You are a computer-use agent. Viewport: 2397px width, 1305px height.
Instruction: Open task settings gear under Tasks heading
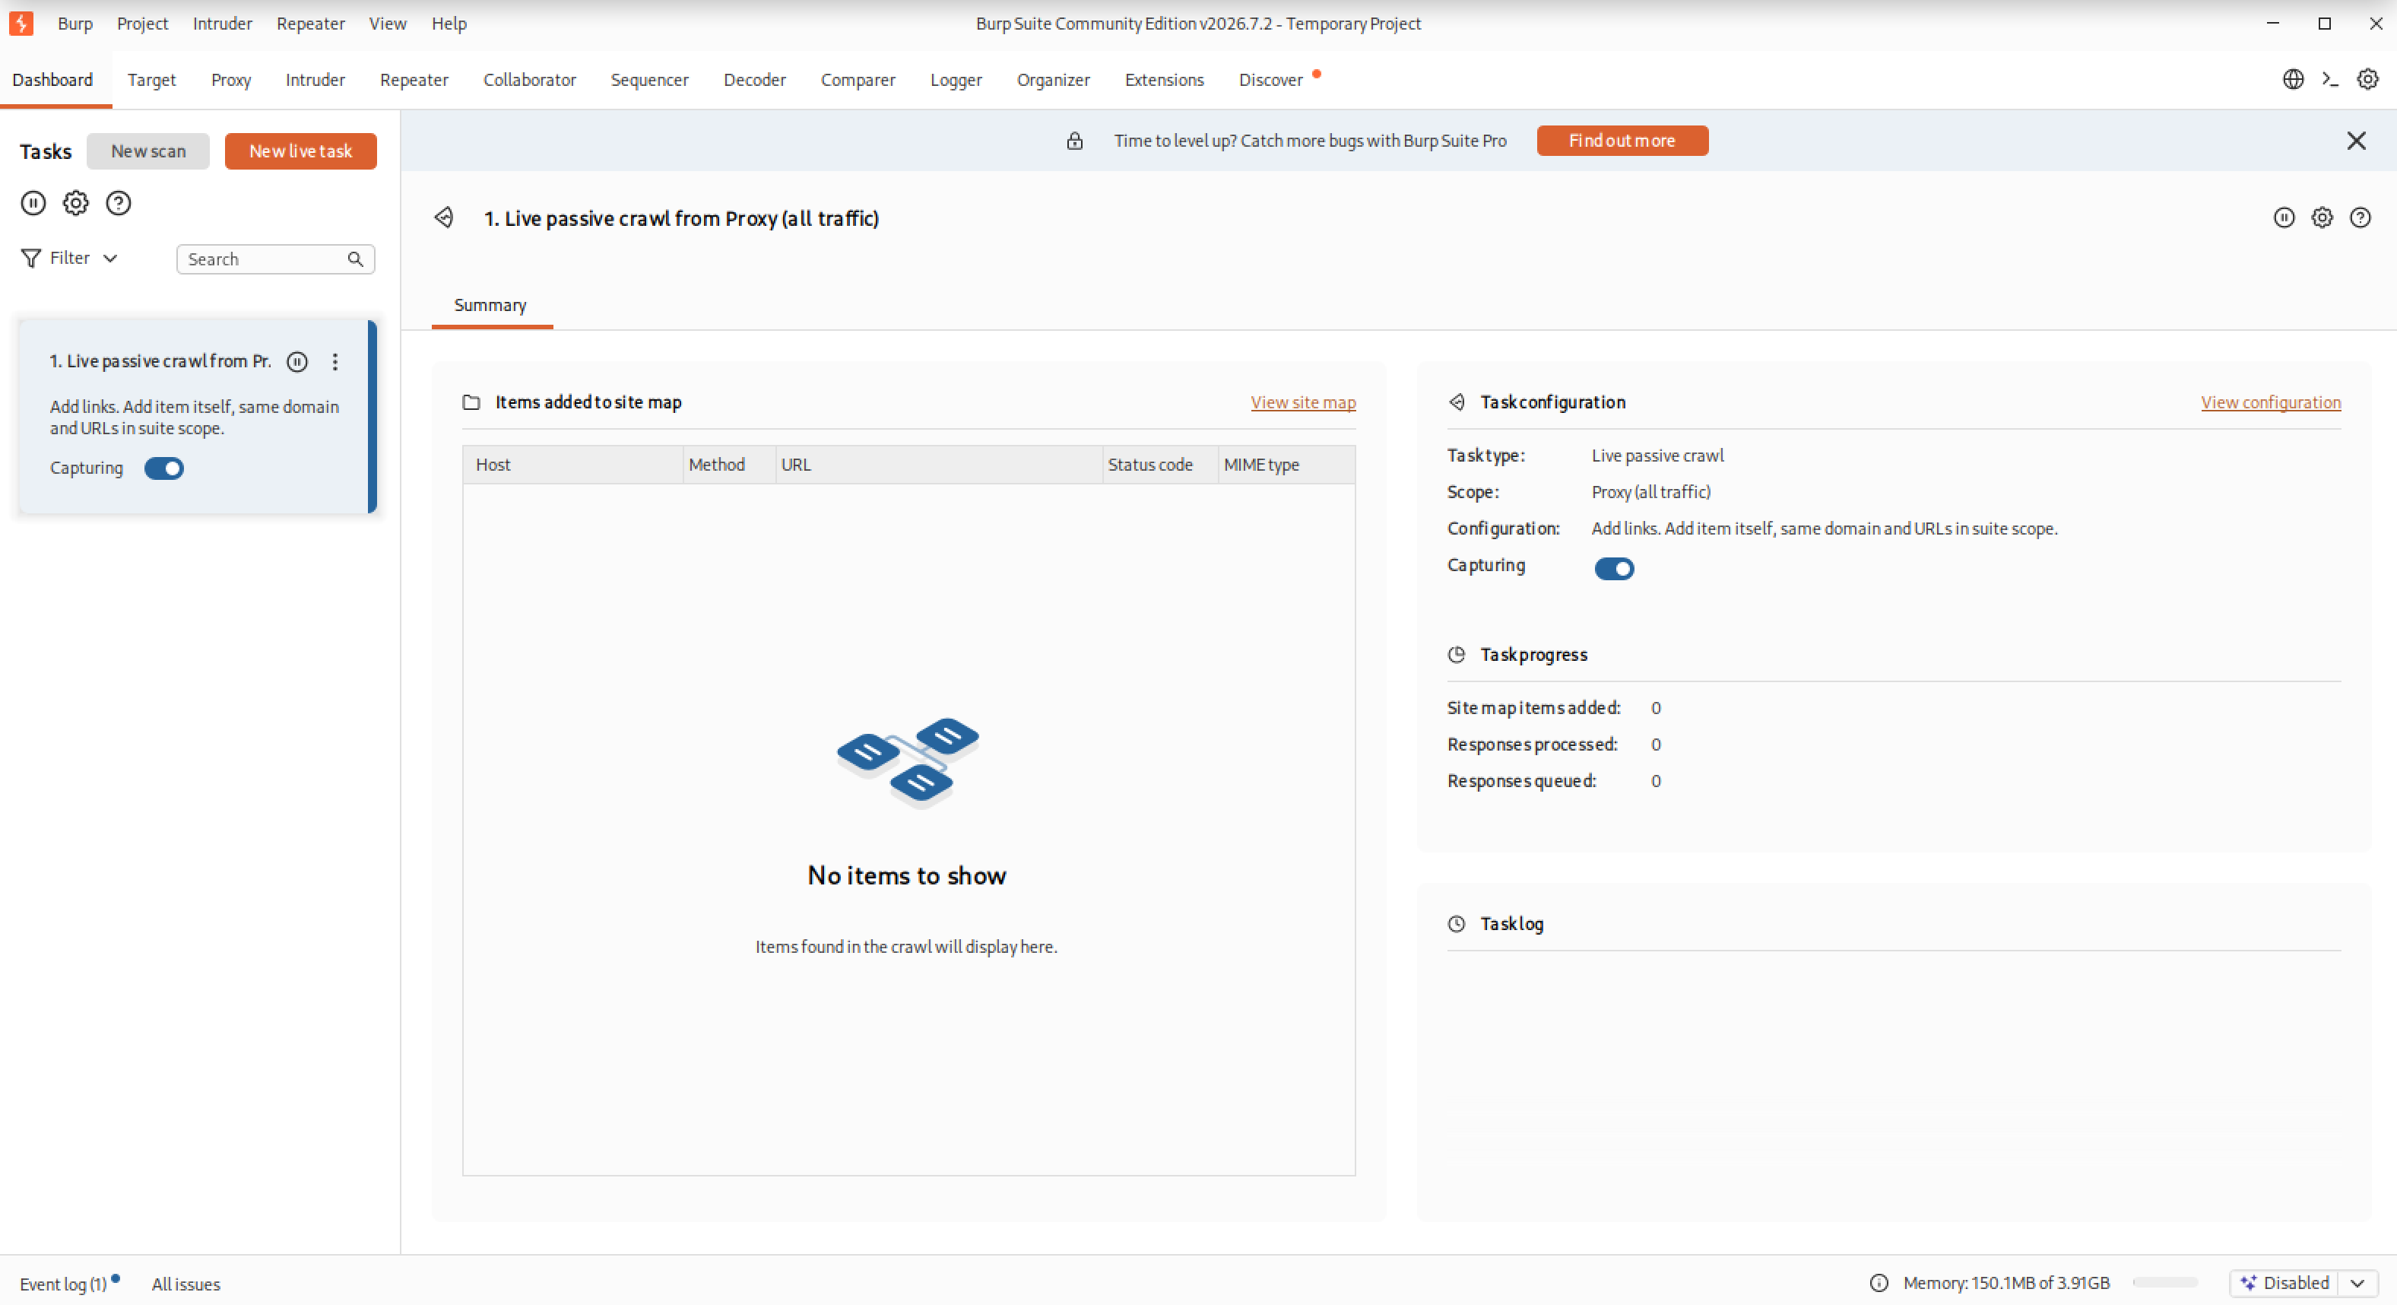75,203
